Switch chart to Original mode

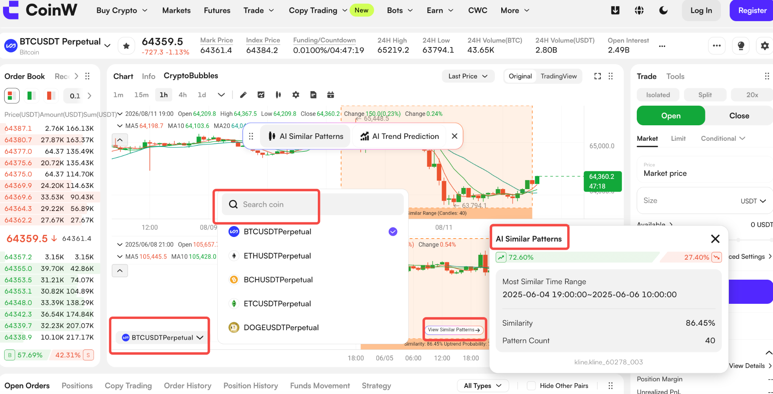click(x=520, y=76)
